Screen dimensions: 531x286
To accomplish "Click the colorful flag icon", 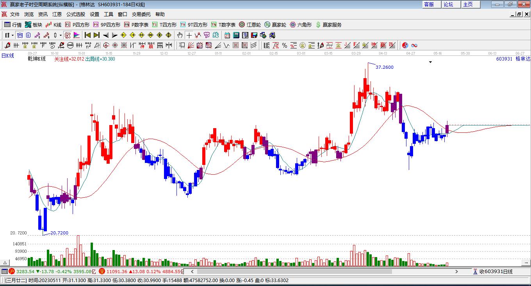I will (77, 35).
